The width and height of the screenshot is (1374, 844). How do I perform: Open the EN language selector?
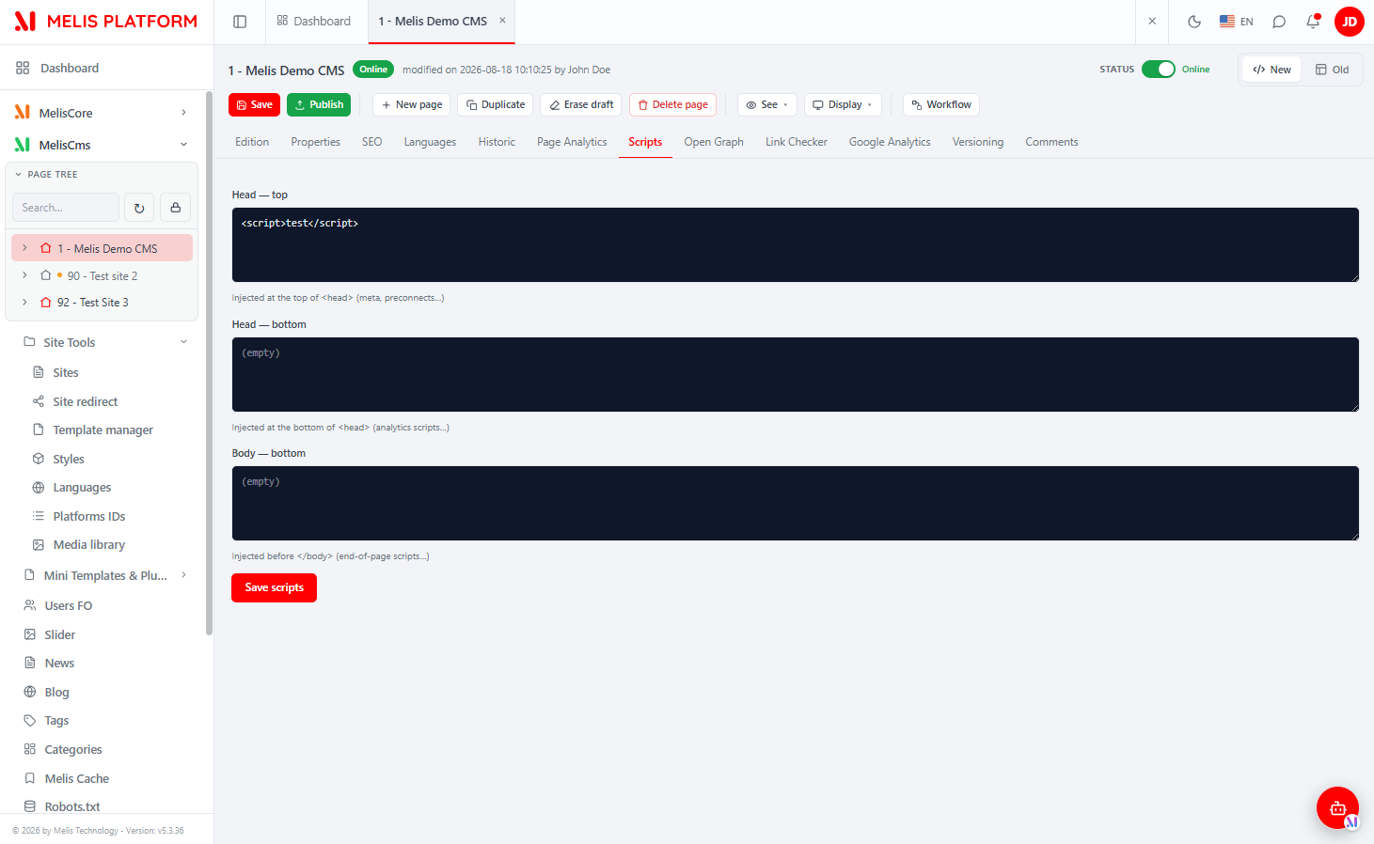(x=1237, y=22)
